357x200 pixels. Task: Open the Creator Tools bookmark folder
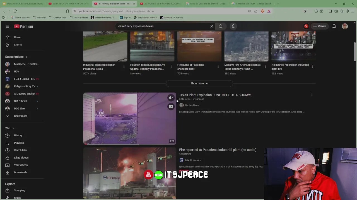58,17
